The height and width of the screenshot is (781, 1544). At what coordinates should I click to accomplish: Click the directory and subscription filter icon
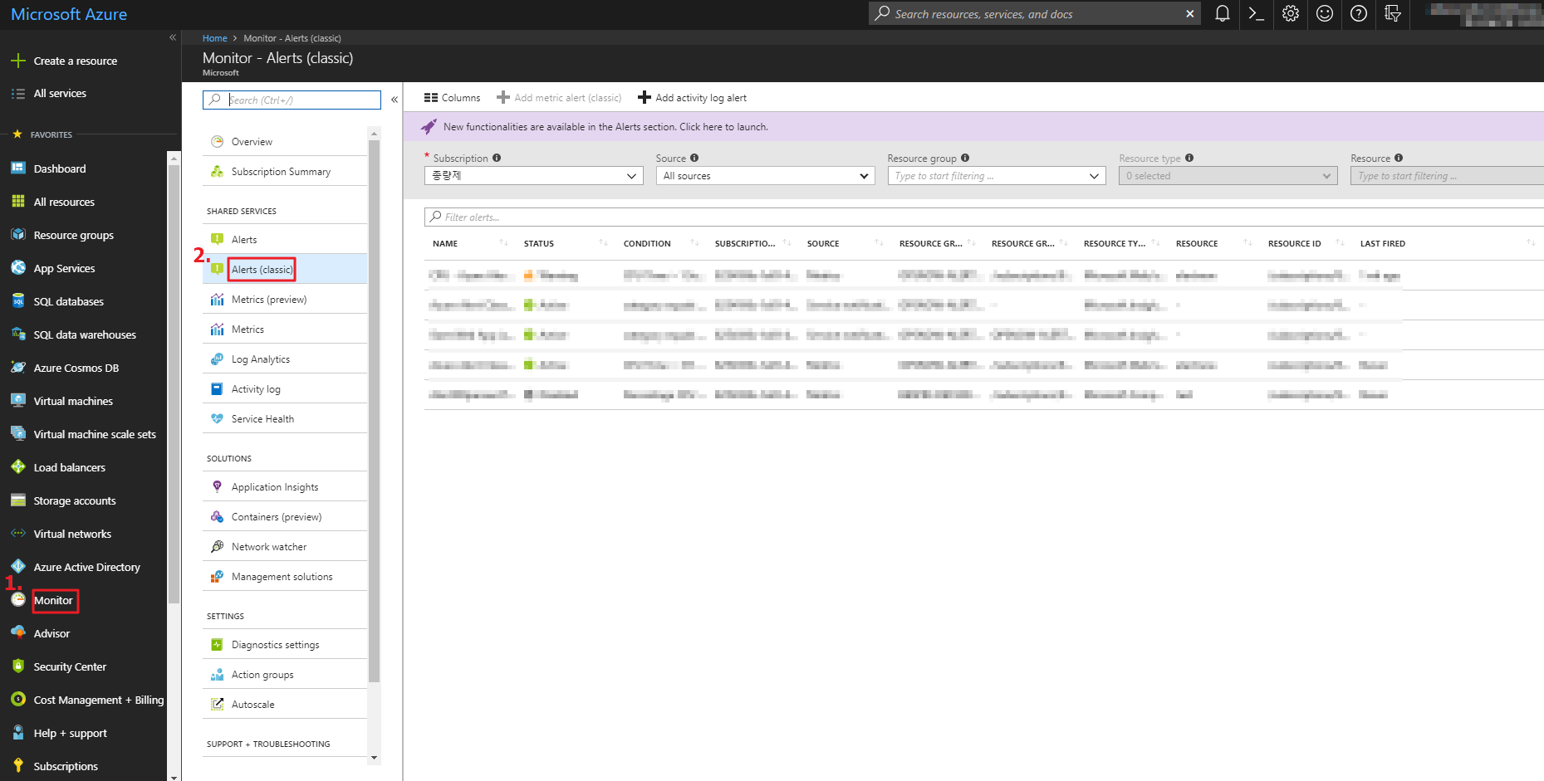(x=1393, y=14)
